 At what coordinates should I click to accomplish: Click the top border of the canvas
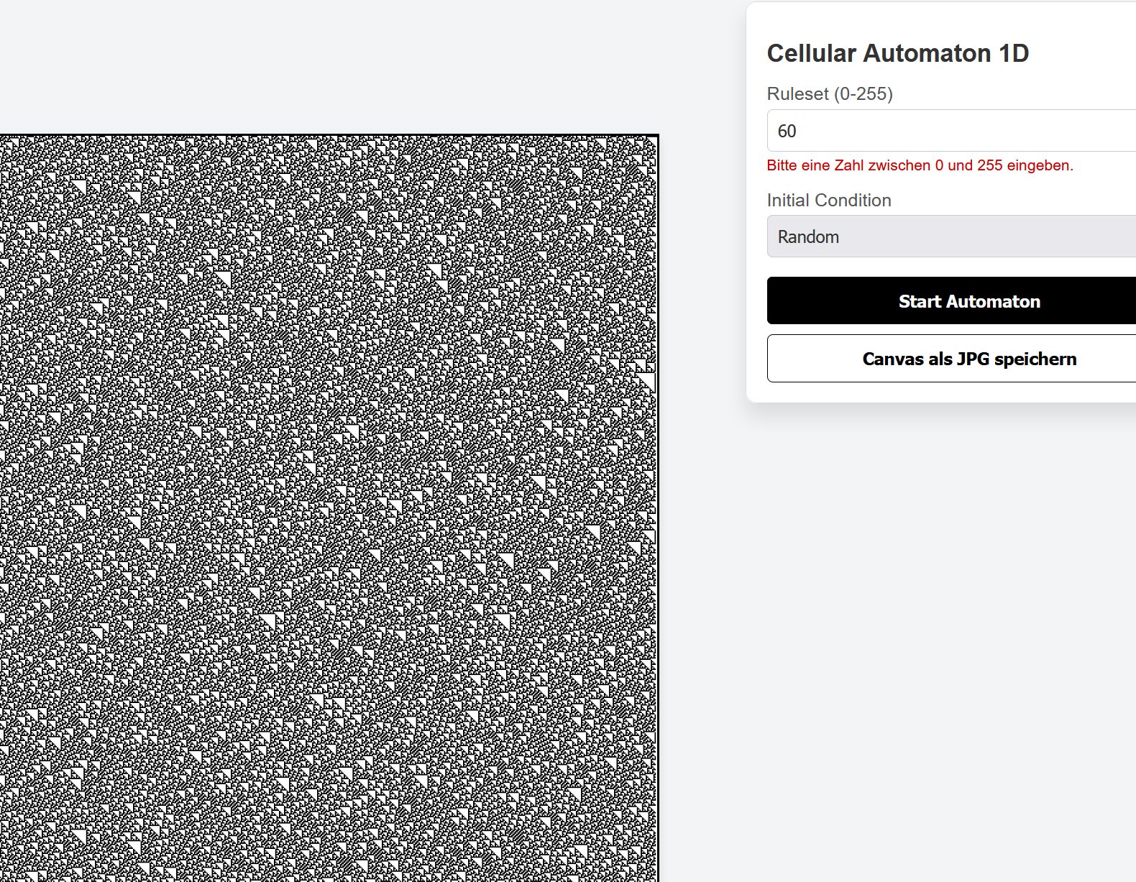coord(328,135)
